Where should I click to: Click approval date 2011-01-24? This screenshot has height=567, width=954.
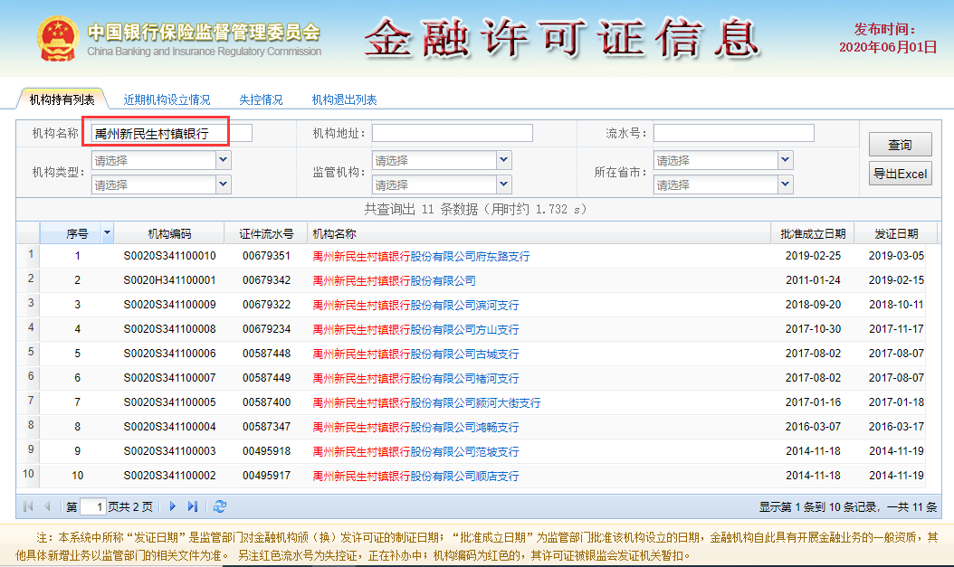pyautogui.click(x=813, y=280)
